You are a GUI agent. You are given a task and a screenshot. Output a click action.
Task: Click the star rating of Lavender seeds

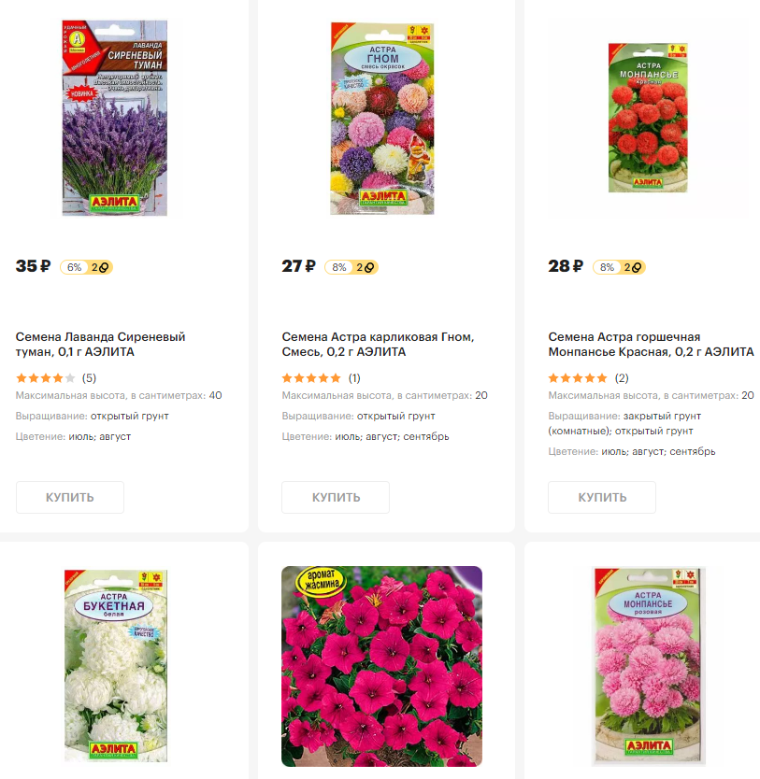point(46,378)
